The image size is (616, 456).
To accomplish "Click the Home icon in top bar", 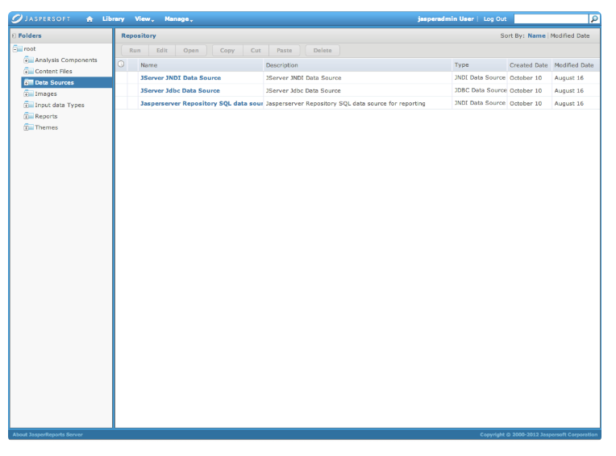I will (x=89, y=19).
